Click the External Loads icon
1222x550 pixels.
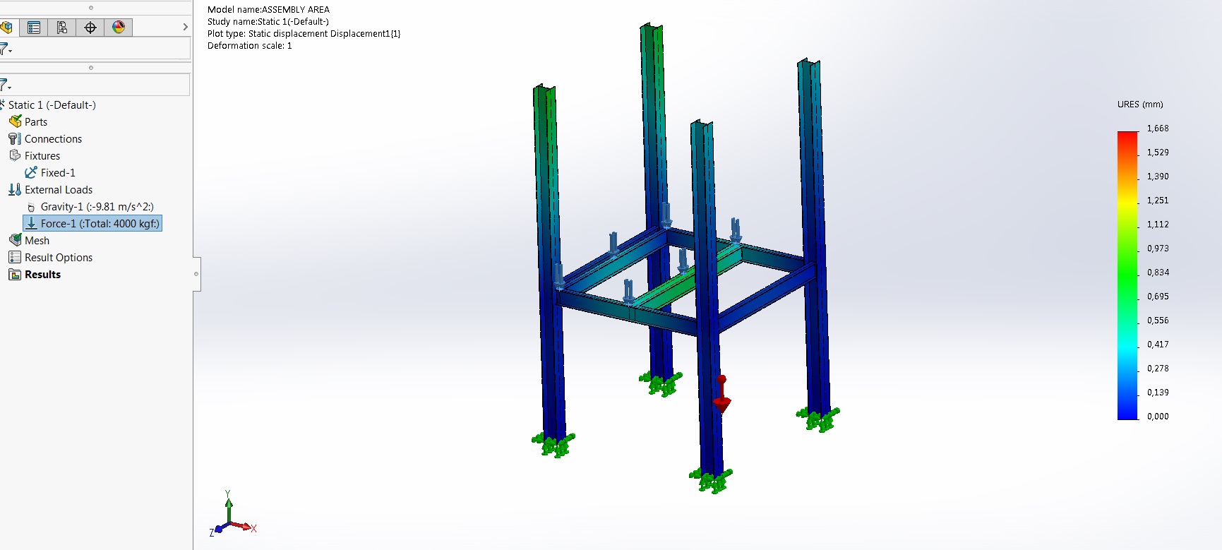(15, 189)
